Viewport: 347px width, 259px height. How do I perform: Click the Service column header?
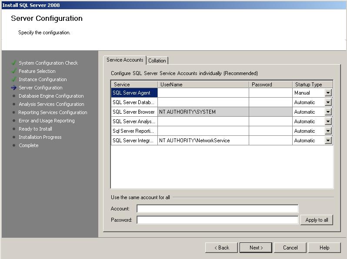click(134, 84)
